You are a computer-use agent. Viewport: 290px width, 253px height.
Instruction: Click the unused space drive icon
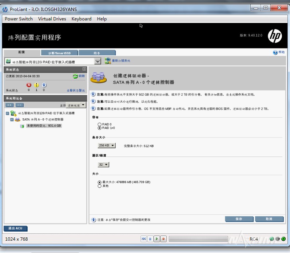pyautogui.click(x=22, y=126)
